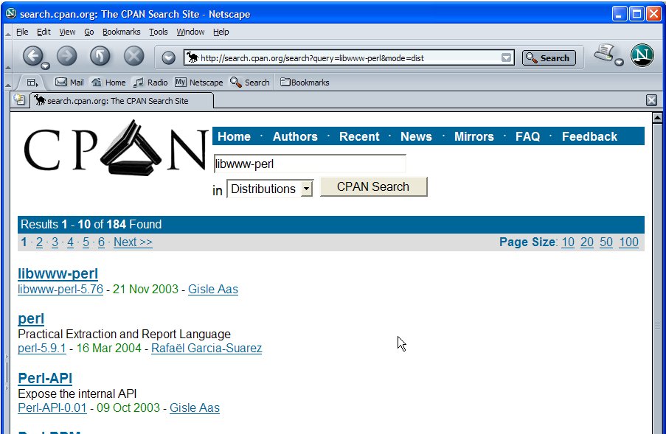This screenshot has width=666, height=434.
Task: Open the round dropdown left of URL bar
Action: pyautogui.click(x=169, y=57)
